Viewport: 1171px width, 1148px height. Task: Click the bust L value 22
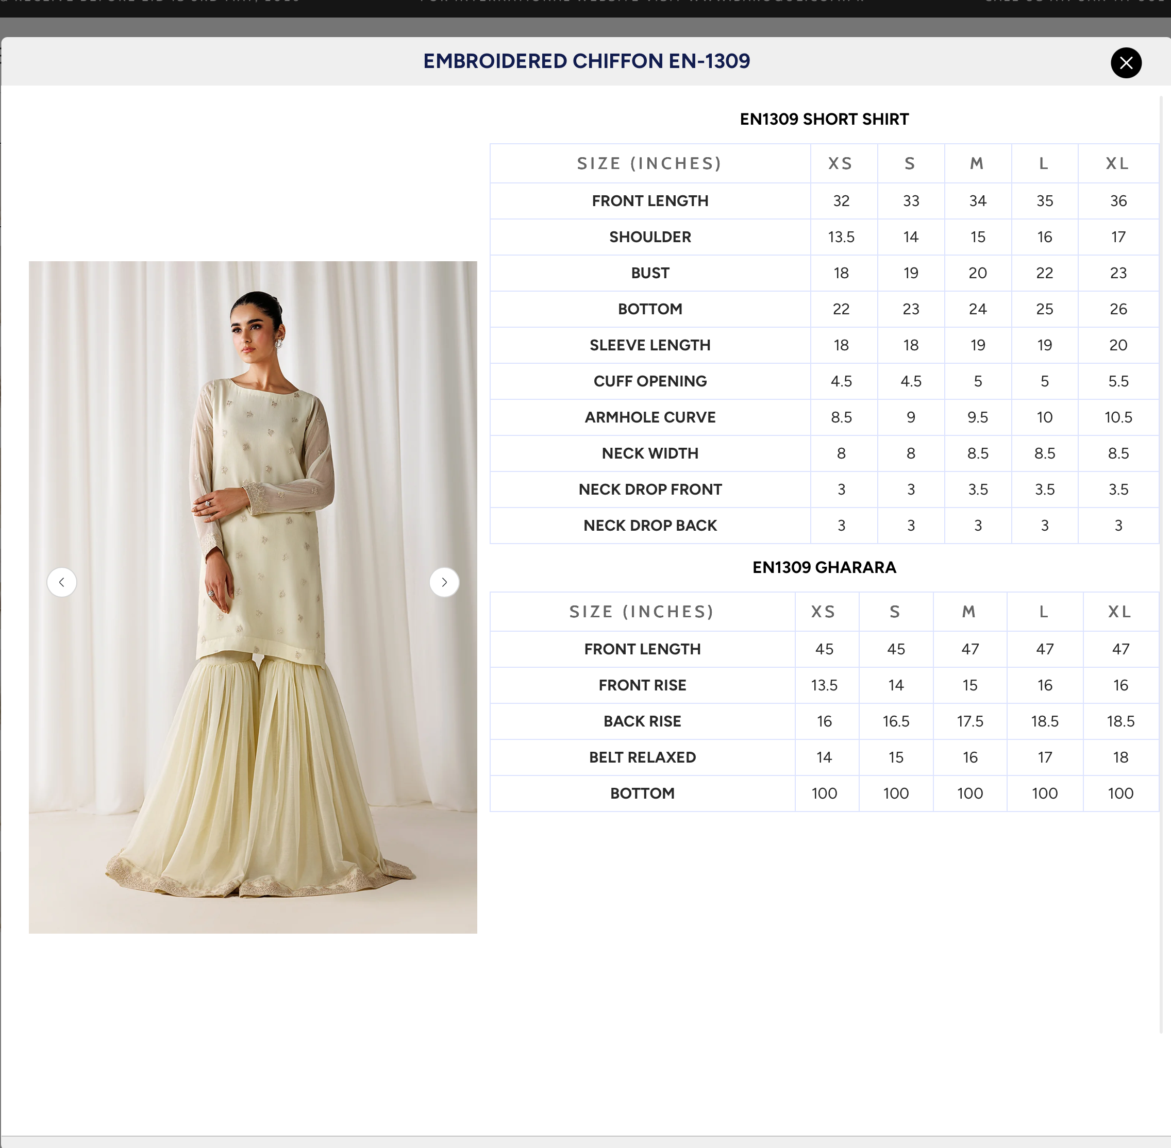click(x=1045, y=273)
